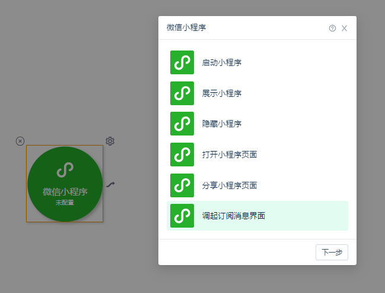
Task: Click the 分享小程序页面 green link icon
Action: coord(182,185)
